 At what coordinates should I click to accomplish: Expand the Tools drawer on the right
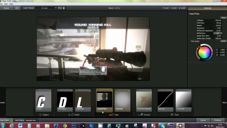(224, 102)
